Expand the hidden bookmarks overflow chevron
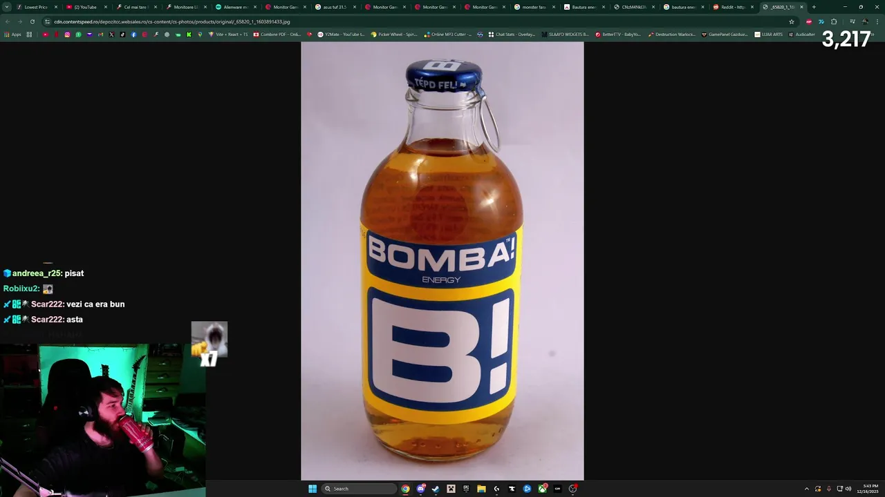The width and height of the screenshot is (885, 497). point(873,35)
